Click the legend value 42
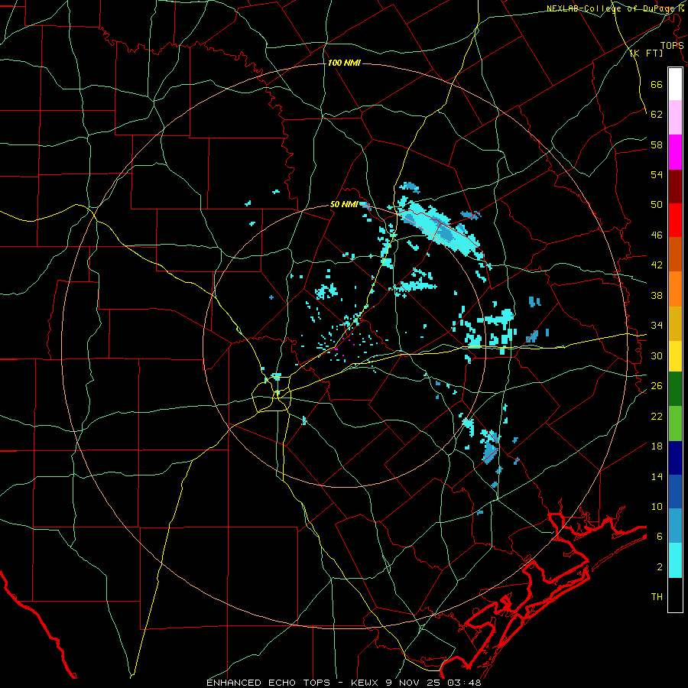The width and height of the screenshot is (688, 688). pyautogui.click(x=657, y=265)
